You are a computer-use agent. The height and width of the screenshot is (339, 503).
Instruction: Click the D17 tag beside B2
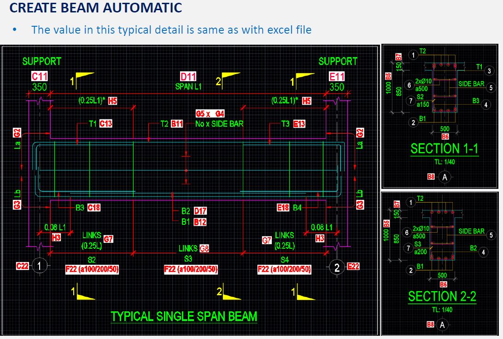click(x=200, y=210)
